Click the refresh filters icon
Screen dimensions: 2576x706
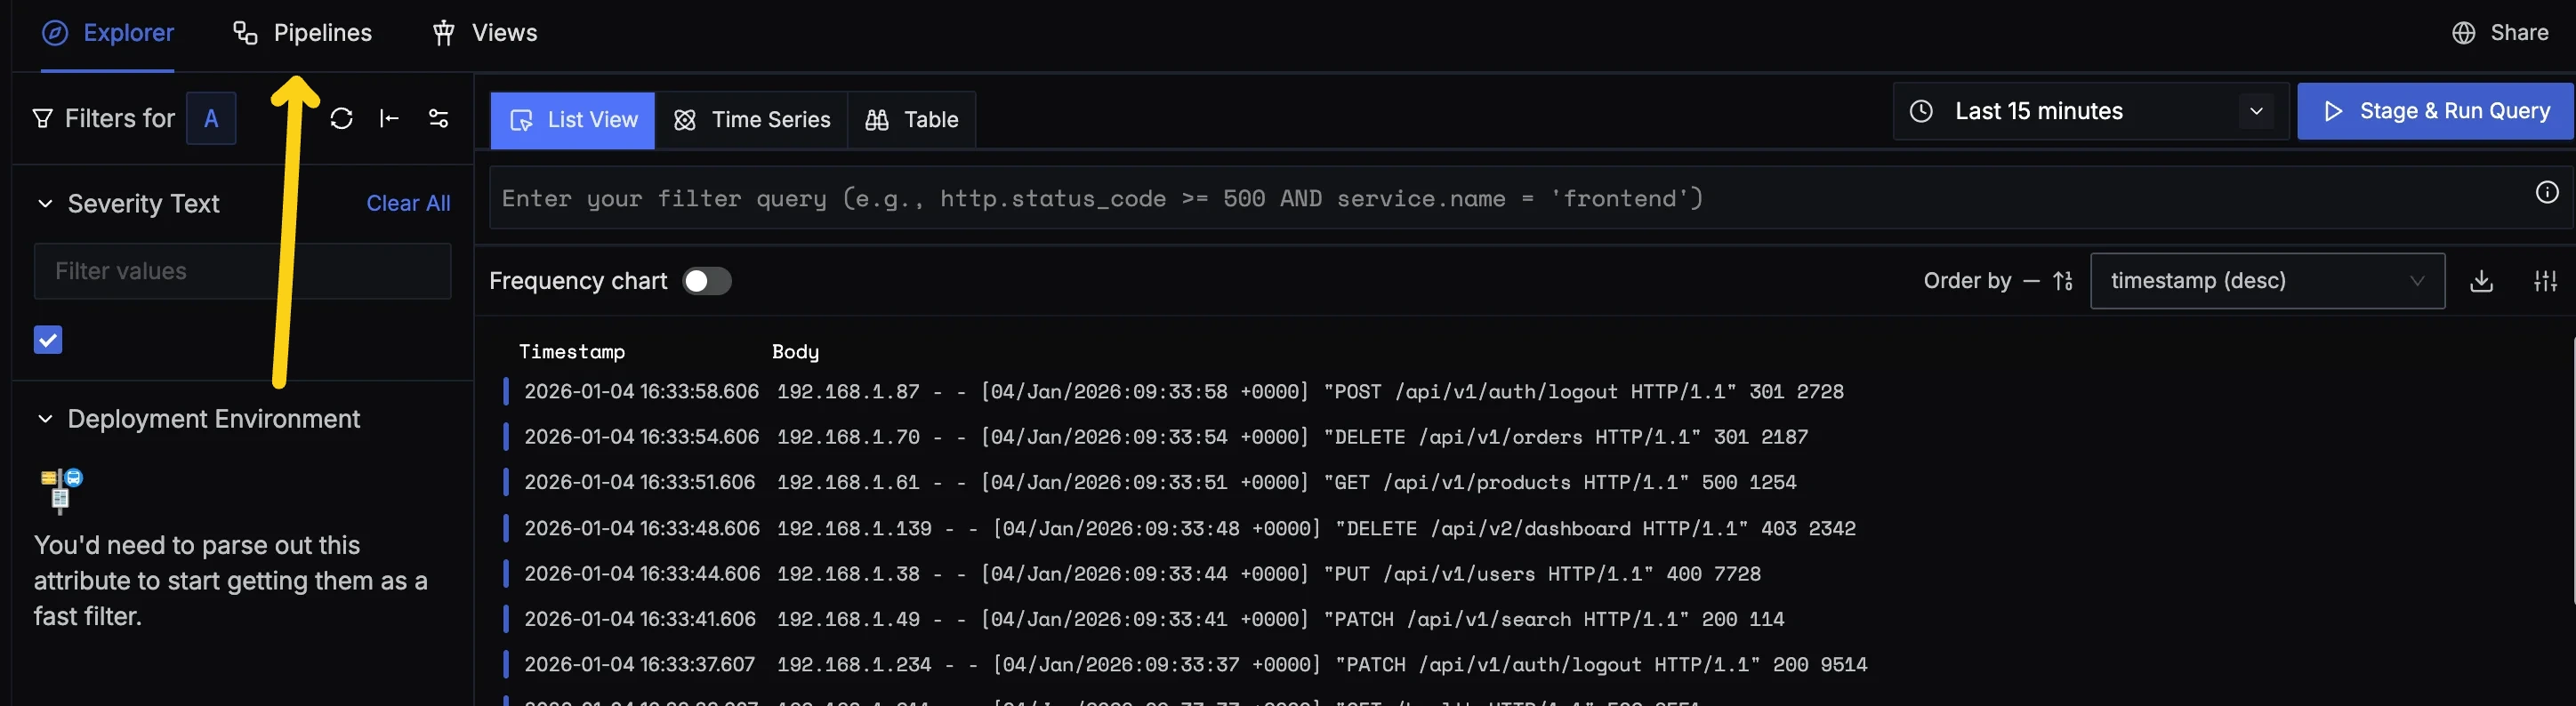click(341, 119)
